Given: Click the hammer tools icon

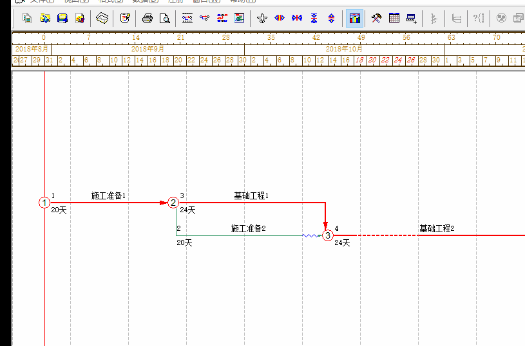Looking at the screenshot, I should pyautogui.click(x=377, y=18).
